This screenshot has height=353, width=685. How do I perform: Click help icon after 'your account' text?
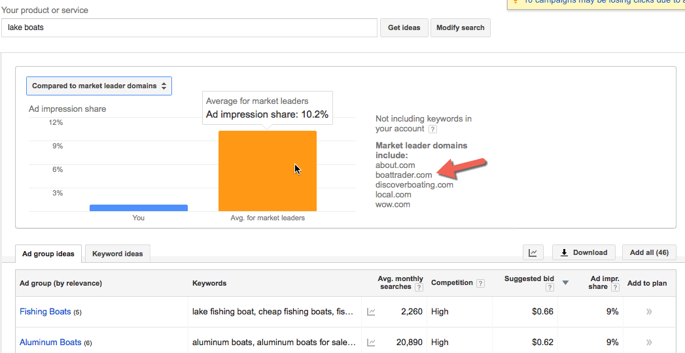(432, 129)
